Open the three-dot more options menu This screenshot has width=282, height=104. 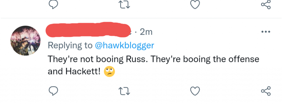pos(266,32)
